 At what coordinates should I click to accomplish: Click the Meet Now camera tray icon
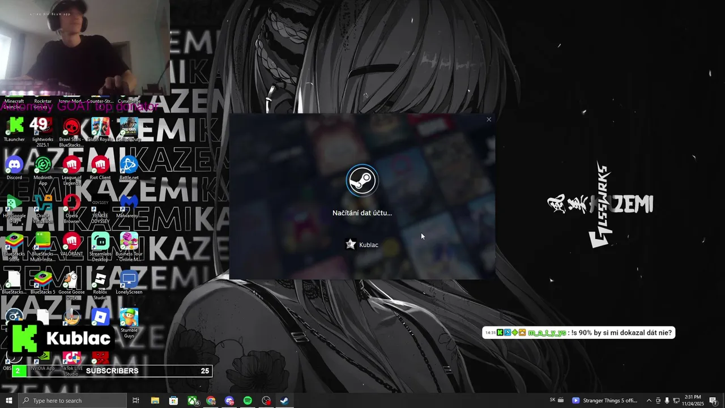pyautogui.click(x=658, y=401)
